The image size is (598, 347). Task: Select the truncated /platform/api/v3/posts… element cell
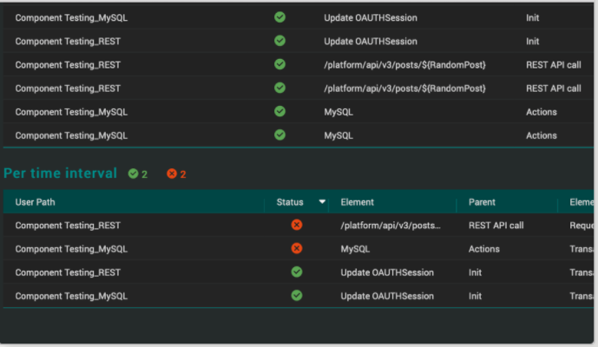pos(391,225)
